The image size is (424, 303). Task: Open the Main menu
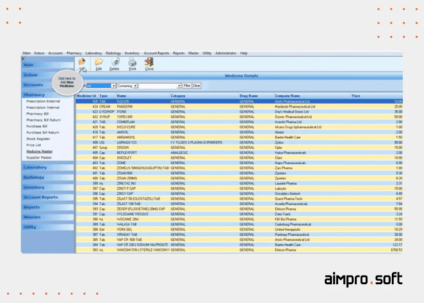27,53
